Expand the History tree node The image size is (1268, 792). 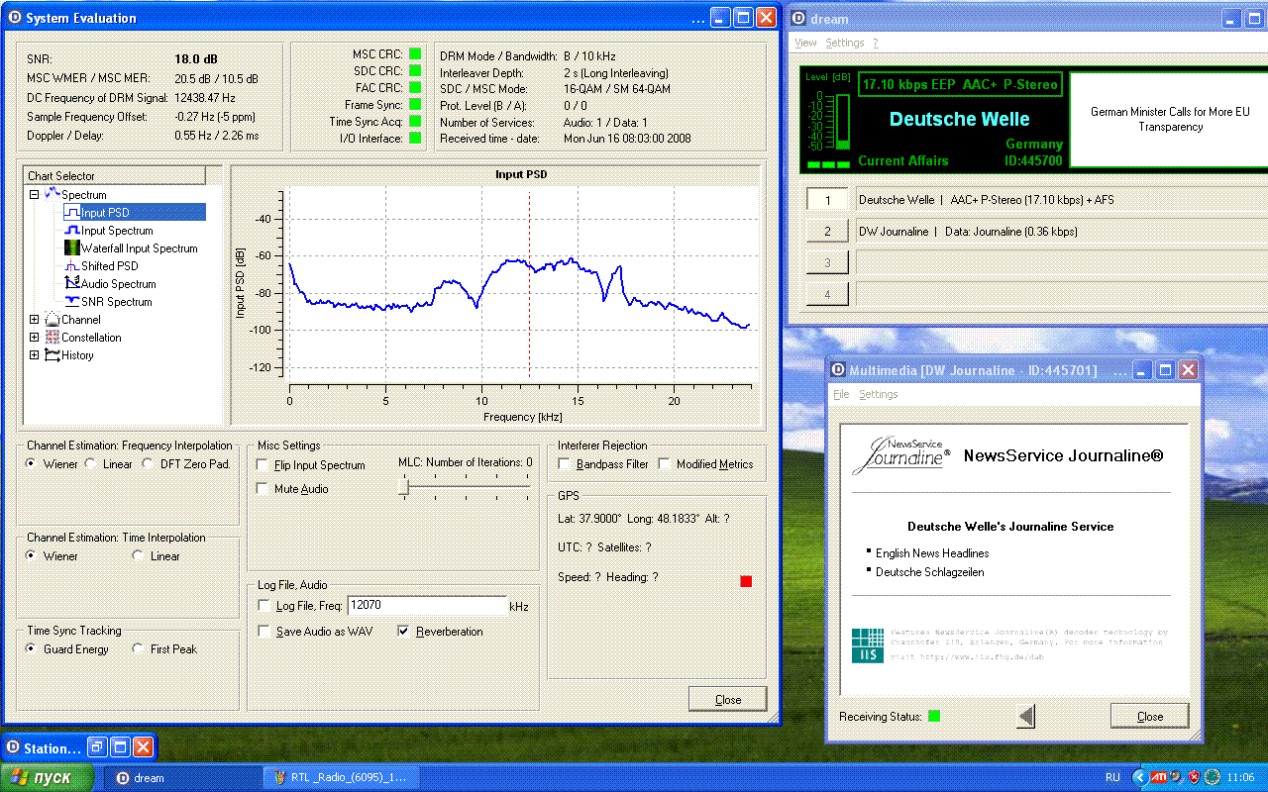click(35, 354)
